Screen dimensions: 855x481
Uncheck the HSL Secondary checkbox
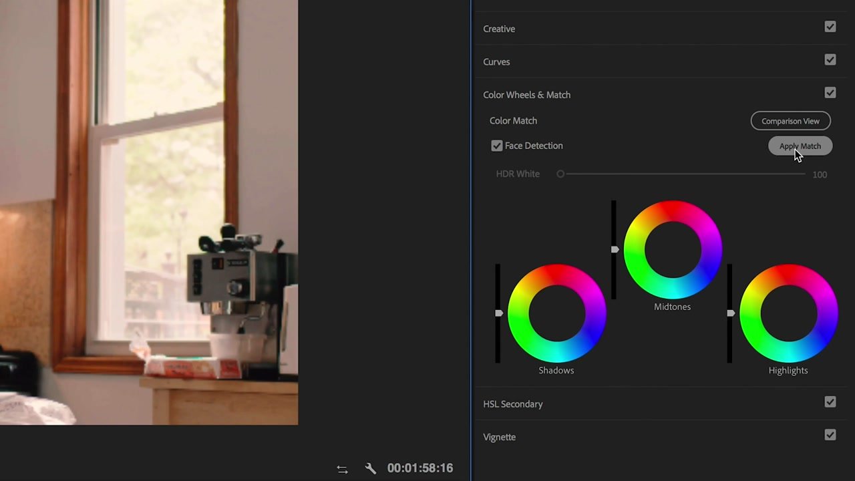pos(830,402)
